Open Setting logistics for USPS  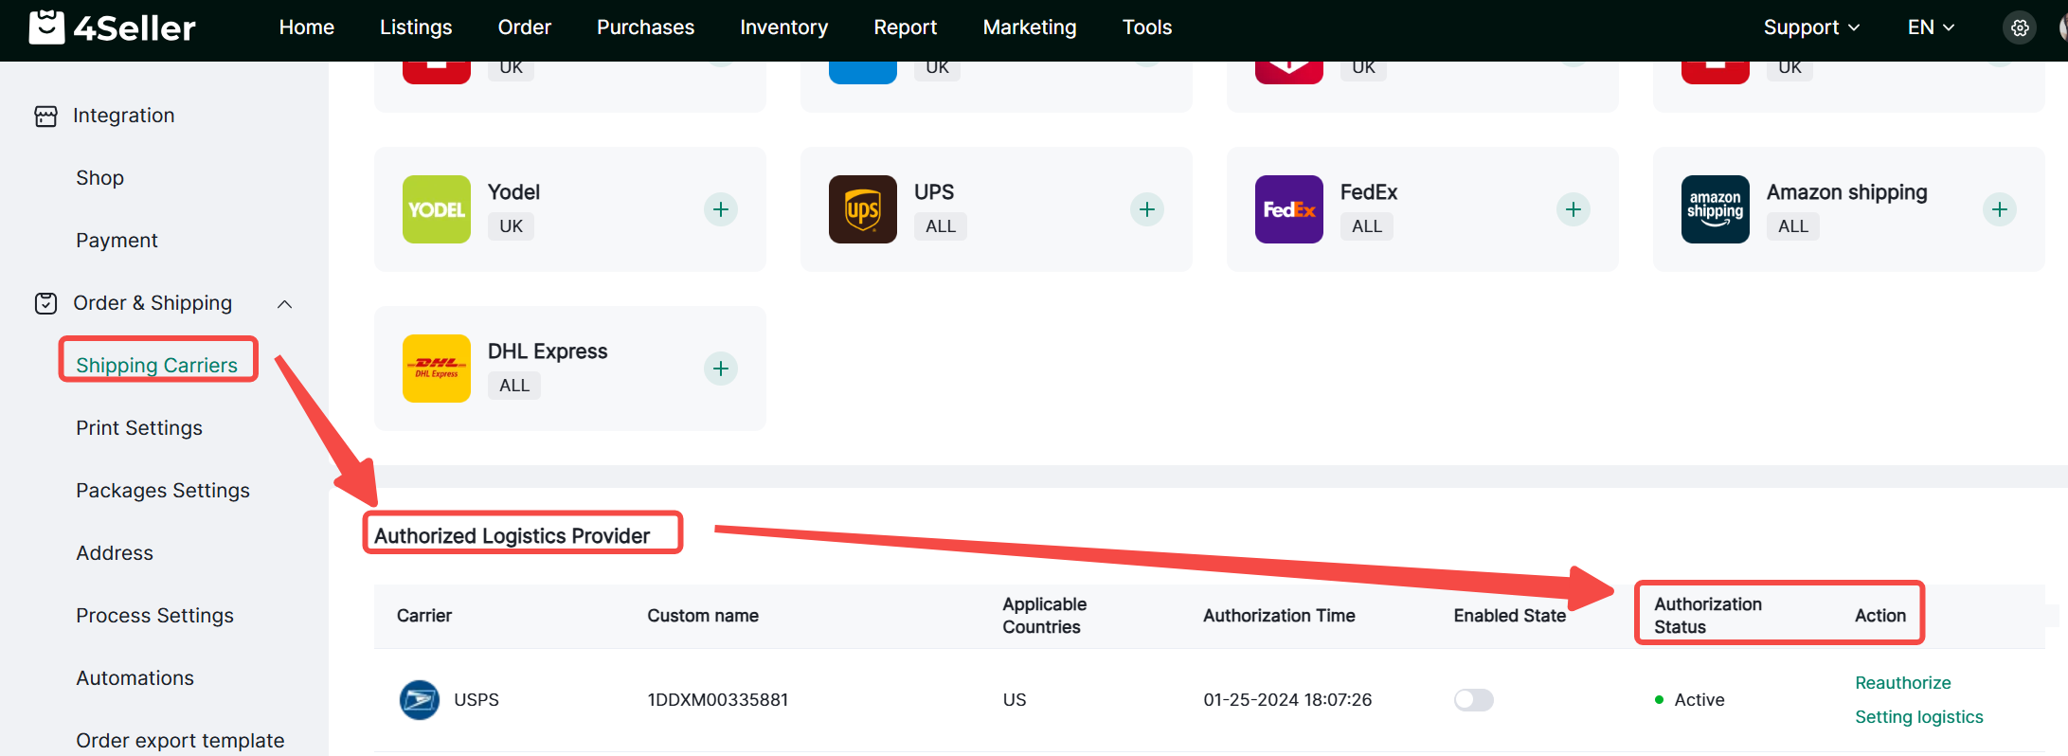tap(1918, 717)
